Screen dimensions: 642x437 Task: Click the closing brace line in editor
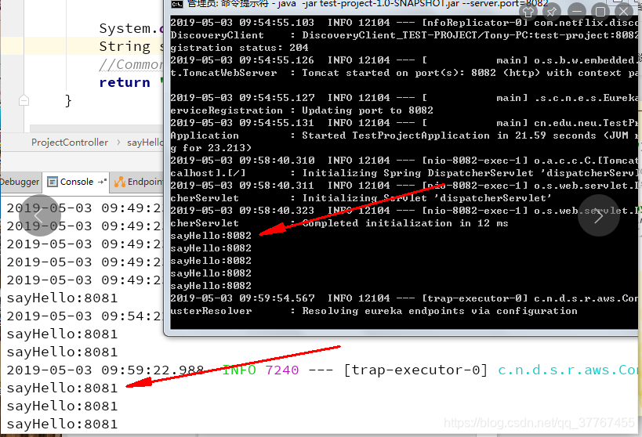68,100
